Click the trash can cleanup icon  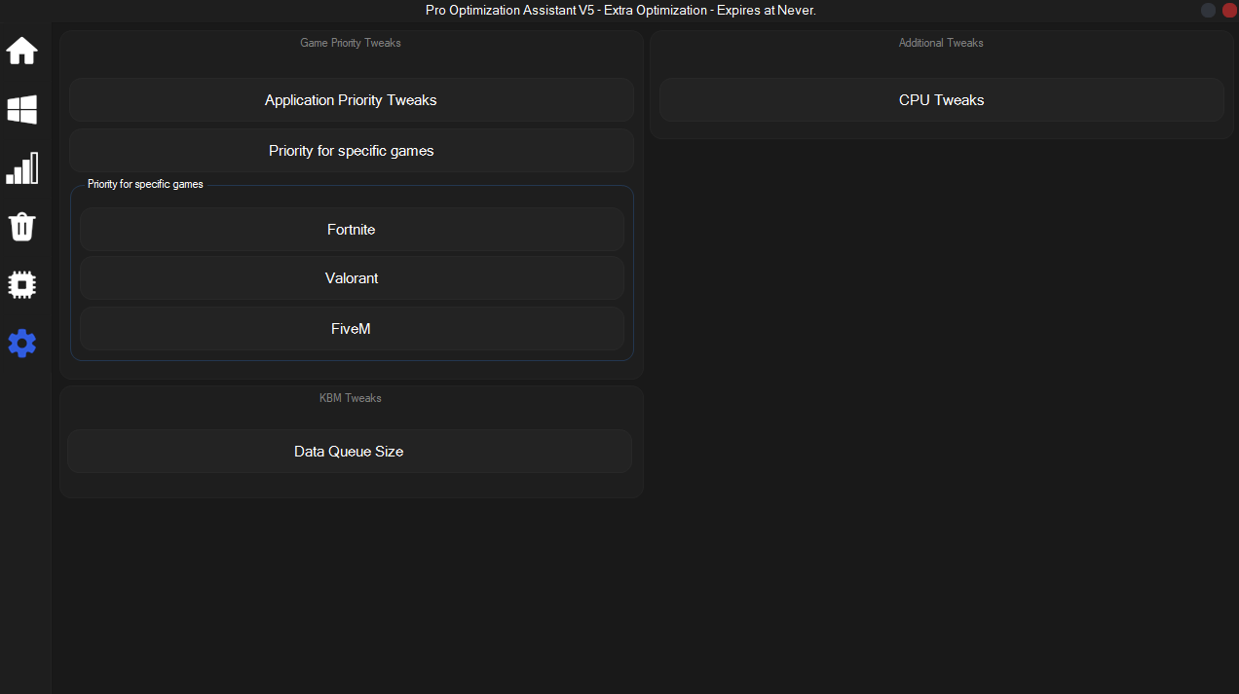(22, 227)
